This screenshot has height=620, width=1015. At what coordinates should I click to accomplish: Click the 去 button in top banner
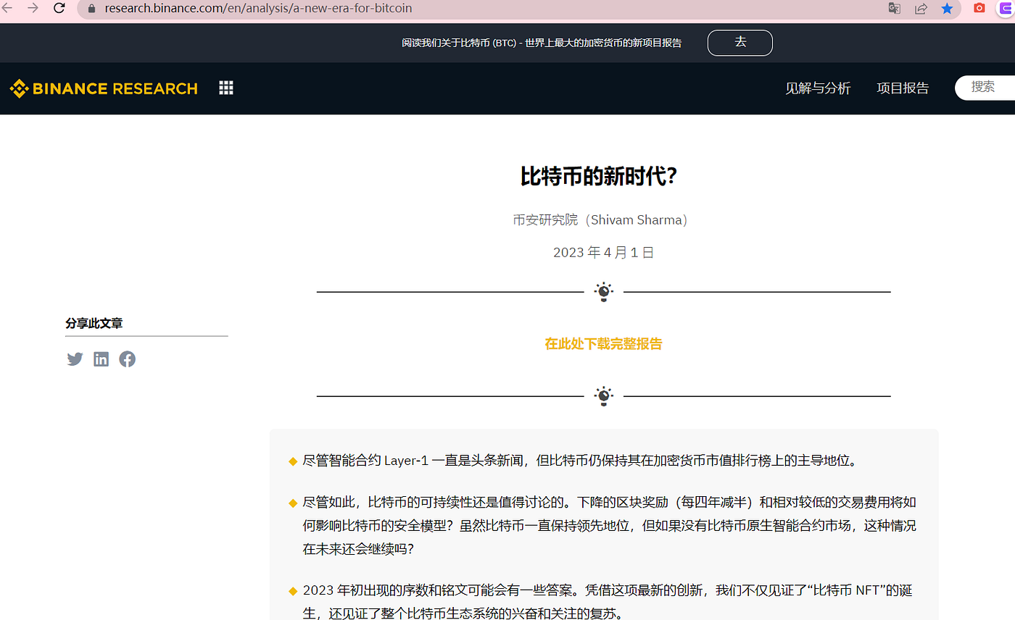click(740, 43)
